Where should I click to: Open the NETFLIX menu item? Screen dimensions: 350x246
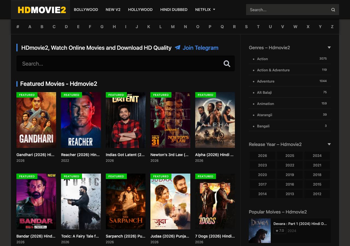point(203,10)
